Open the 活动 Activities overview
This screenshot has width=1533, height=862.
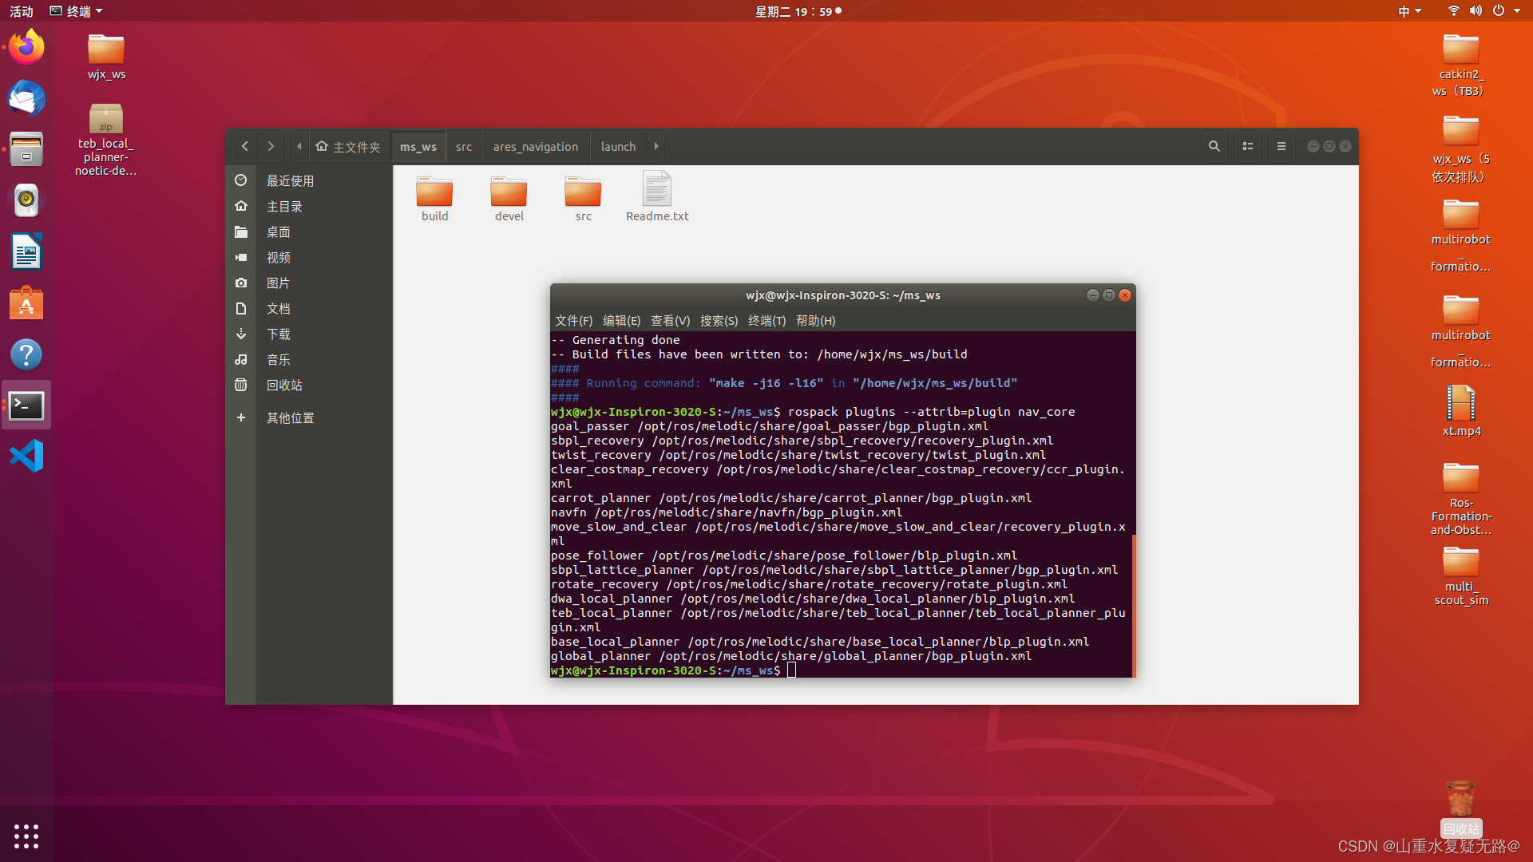point(22,11)
